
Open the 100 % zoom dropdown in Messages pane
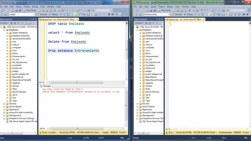coord(47,128)
